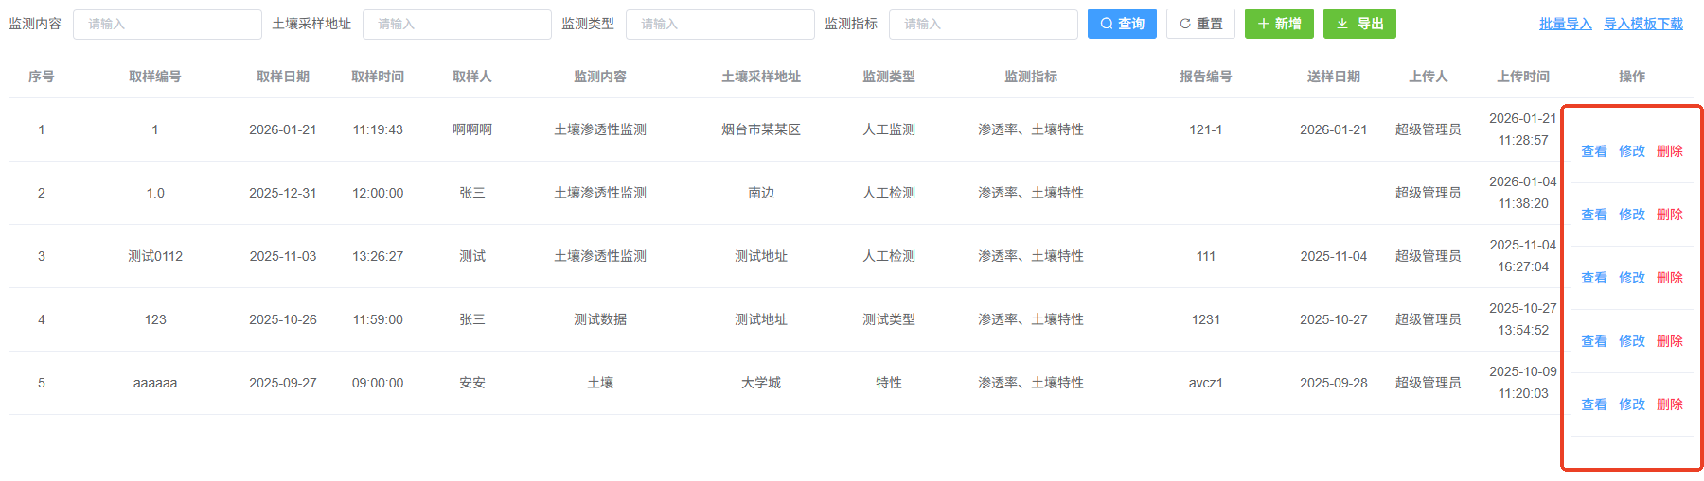1704x481 pixels.
Task: Click the 重置 reset button
Action: (1200, 24)
